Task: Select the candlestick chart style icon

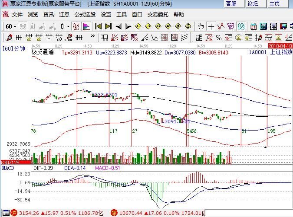Action: 63,27
